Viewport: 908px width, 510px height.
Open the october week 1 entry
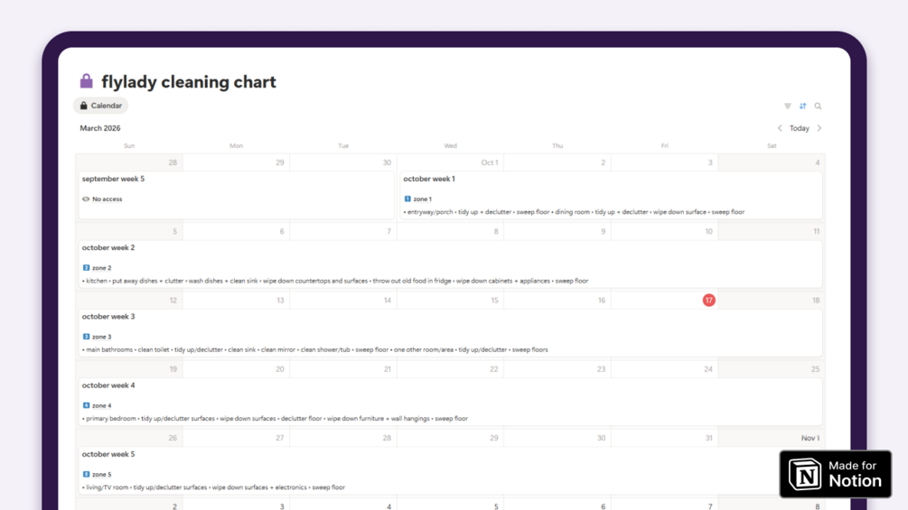(611, 195)
